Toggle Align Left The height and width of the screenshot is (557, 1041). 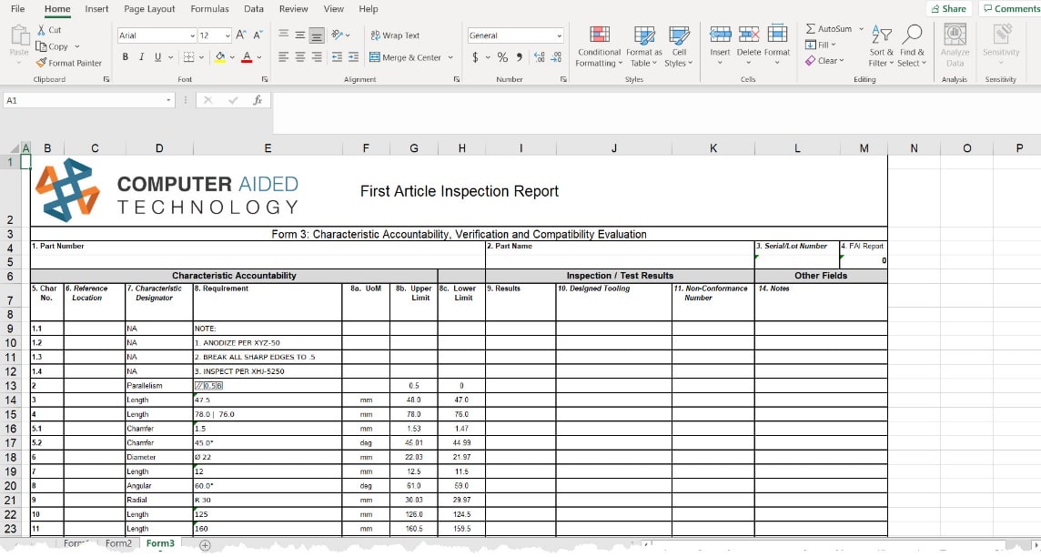tap(284, 57)
